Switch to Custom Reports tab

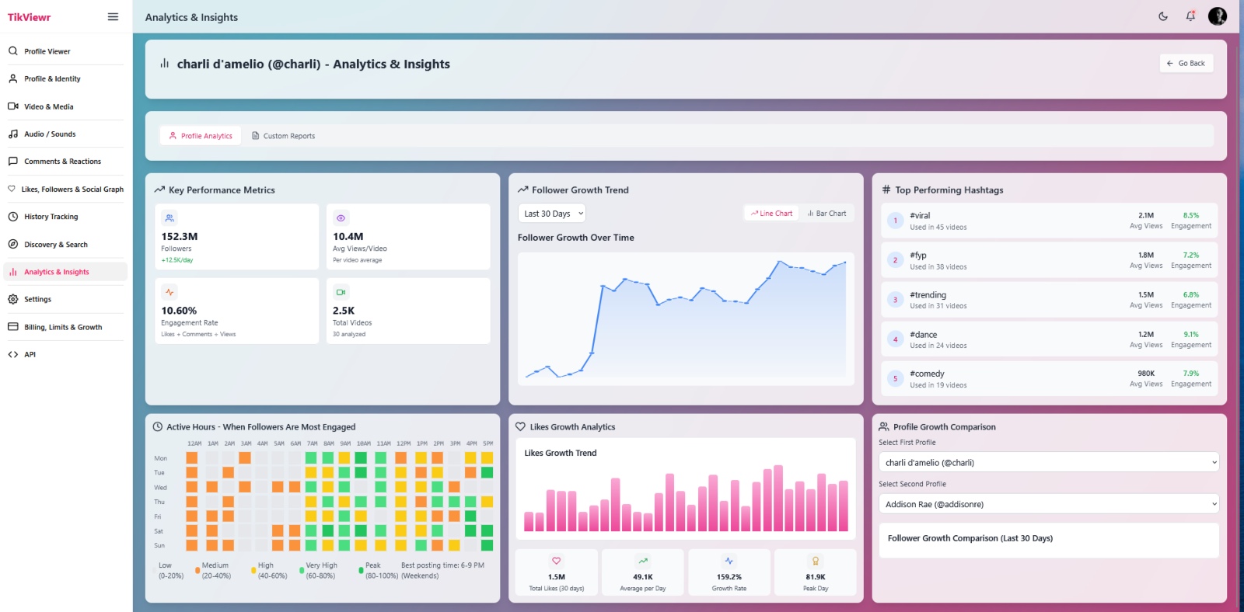(283, 136)
